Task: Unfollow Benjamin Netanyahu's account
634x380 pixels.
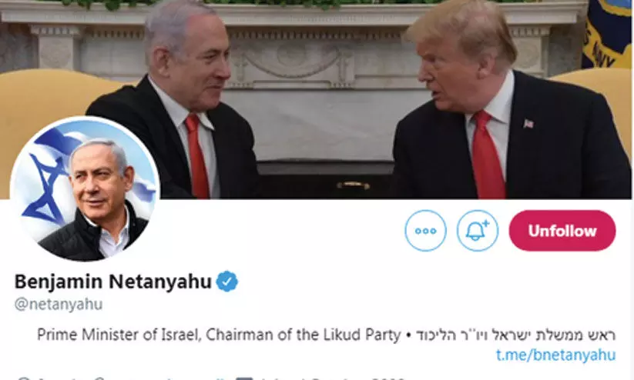Action: coord(562,231)
